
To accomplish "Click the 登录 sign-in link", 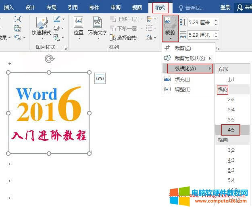I will click(x=225, y=7).
